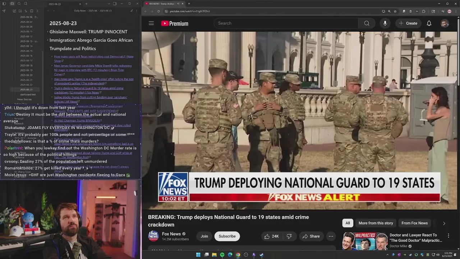460x259 pixels.
Task: Open YouTube hamburger guide menu
Action: tap(151, 23)
